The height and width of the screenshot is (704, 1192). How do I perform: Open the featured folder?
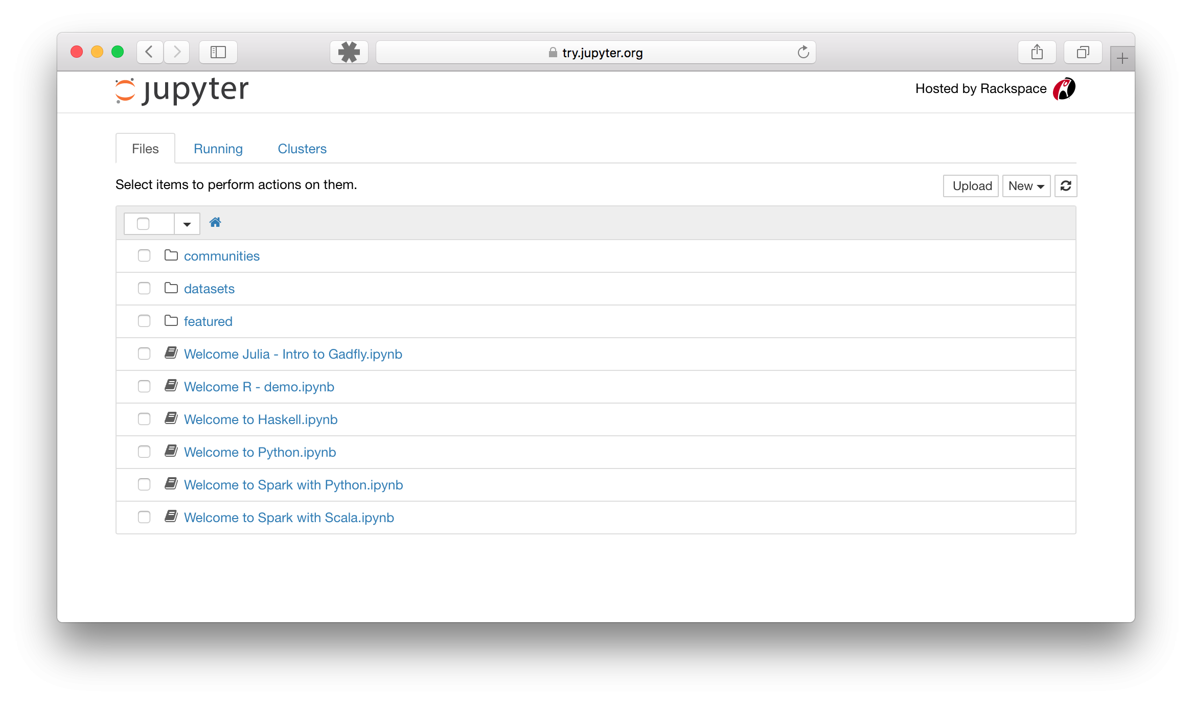click(x=207, y=320)
